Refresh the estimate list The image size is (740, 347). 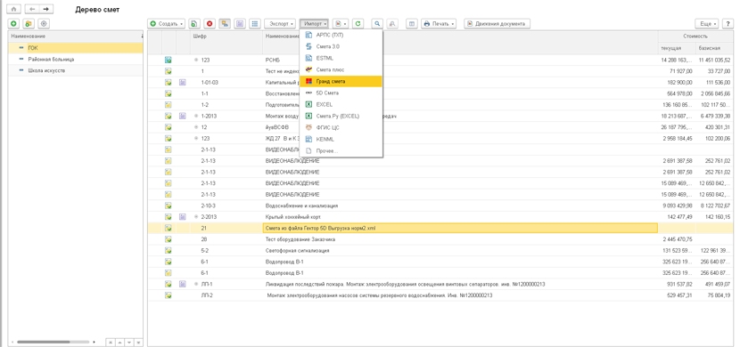click(358, 23)
